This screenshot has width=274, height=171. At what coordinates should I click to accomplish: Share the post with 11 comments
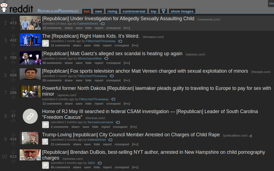77,45
